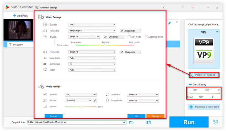The width and height of the screenshot is (226, 131).
Task: Click the Save as button
Action: (53, 116)
